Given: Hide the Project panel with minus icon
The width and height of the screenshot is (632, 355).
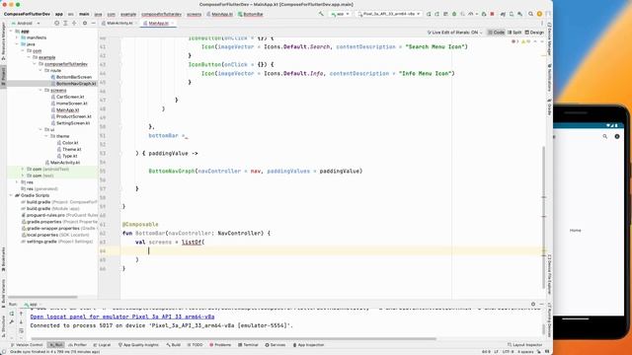Looking at the screenshot, I should (94, 24).
